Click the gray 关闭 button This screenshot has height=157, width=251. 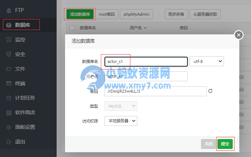(x=208, y=144)
